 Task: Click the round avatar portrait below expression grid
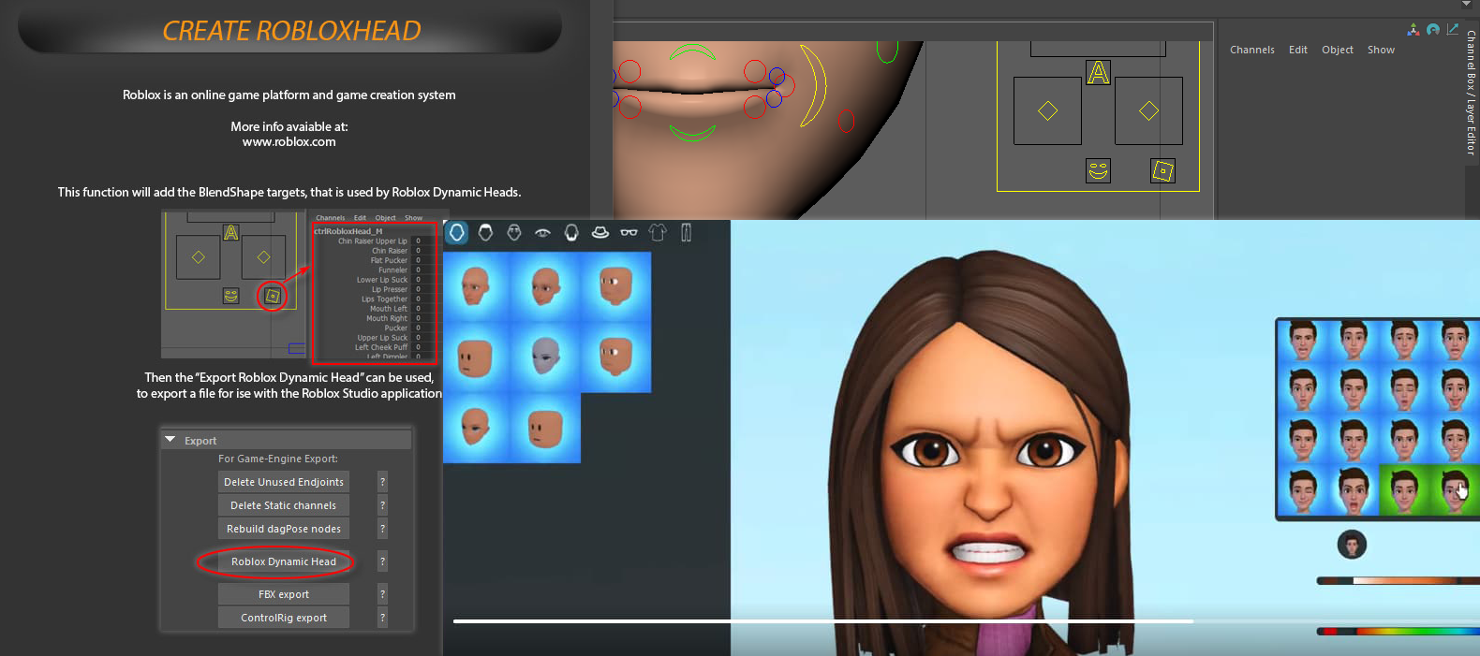pos(1352,544)
